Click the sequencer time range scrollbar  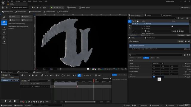coord(80,102)
